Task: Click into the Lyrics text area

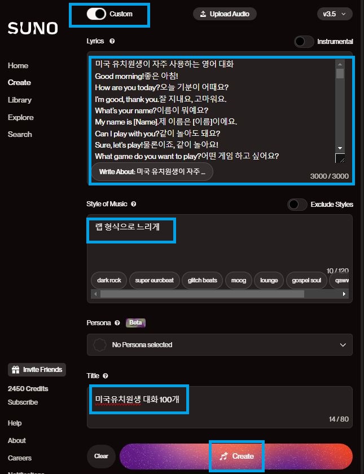Action: pyautogui.click(x=214, y=110)
